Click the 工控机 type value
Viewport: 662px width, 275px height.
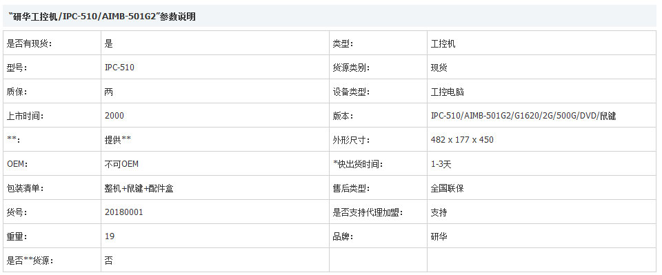click(443, 43)
